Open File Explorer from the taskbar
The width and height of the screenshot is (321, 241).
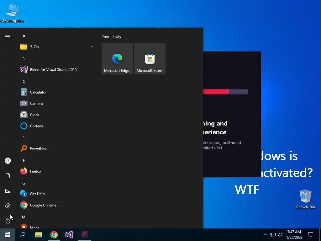point(38,235)
